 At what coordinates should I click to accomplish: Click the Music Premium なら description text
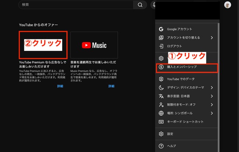pyautogui.click(x=94, y=76)
